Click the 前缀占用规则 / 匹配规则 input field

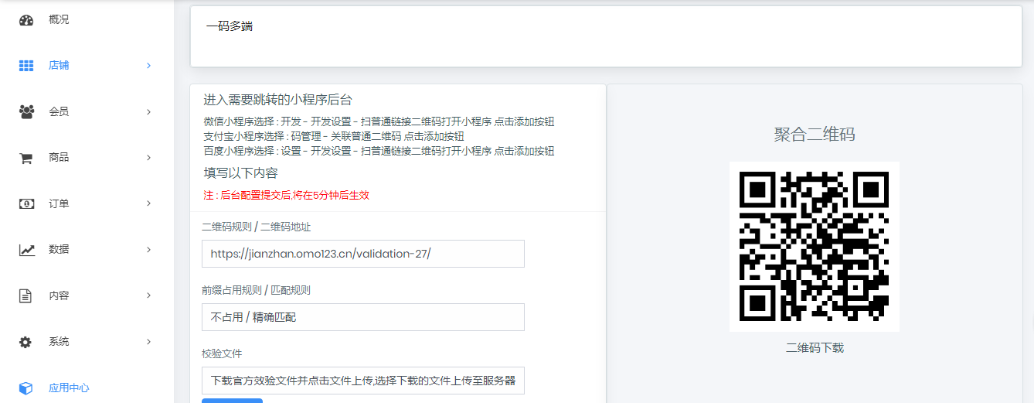(x=363, y=317)
